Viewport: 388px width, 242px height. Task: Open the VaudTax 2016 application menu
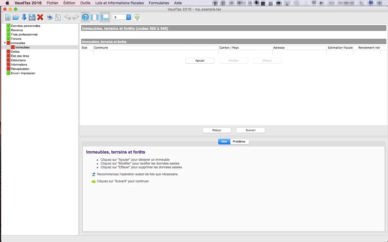point(28,3)
